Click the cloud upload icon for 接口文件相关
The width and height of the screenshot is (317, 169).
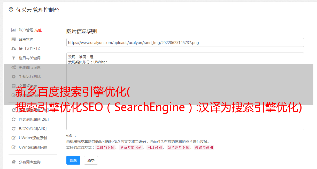pos(14,49)
